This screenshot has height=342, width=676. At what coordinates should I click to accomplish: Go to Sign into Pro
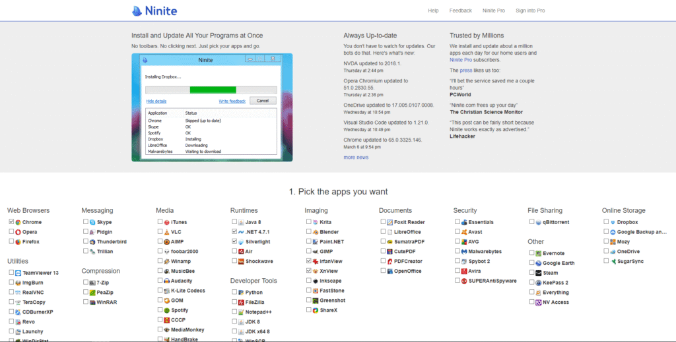coord(530,11)
